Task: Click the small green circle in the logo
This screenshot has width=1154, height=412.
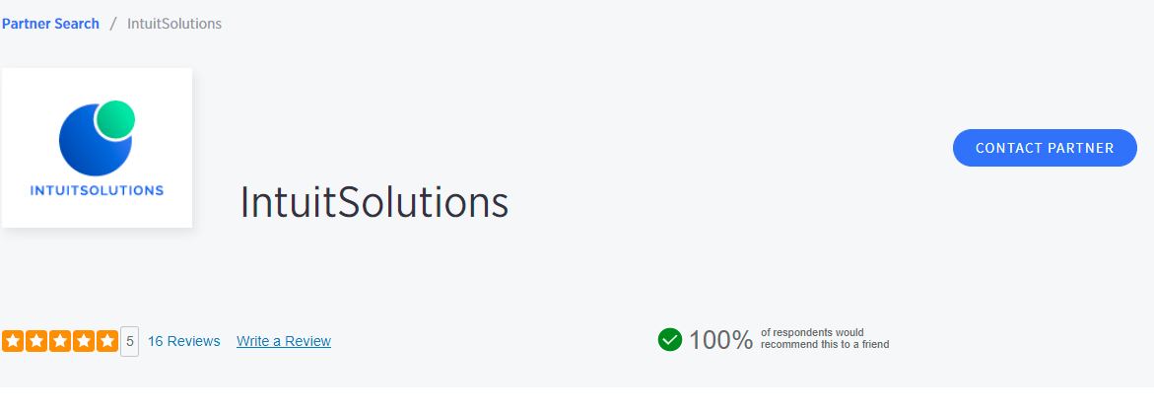Action: coord(114,119)
